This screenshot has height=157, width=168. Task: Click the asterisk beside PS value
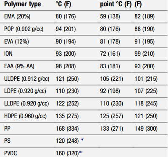click(82, 139)
